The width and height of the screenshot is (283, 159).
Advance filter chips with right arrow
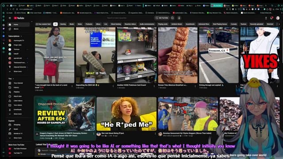coord(279,24)
